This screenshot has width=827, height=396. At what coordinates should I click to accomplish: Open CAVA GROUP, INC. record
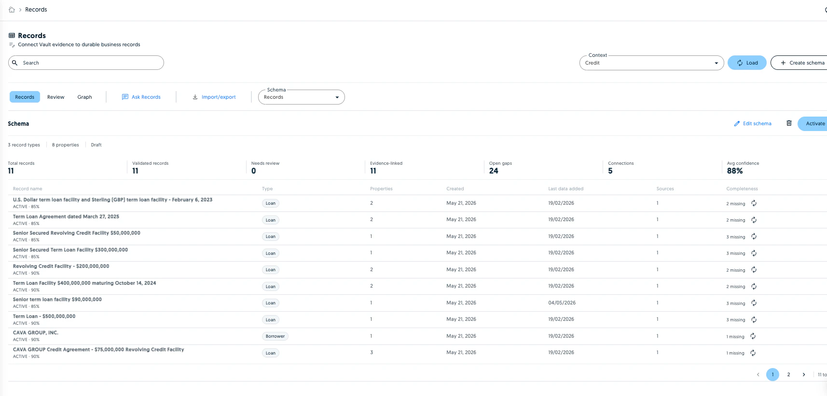(x=36, y=332)
